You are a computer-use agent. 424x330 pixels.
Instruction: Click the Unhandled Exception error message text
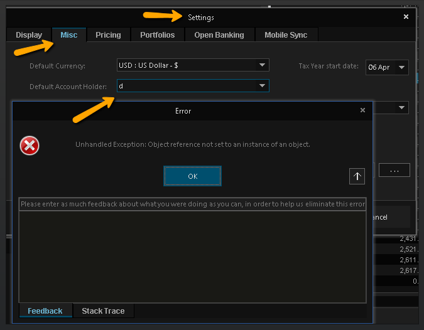point(193,144)
